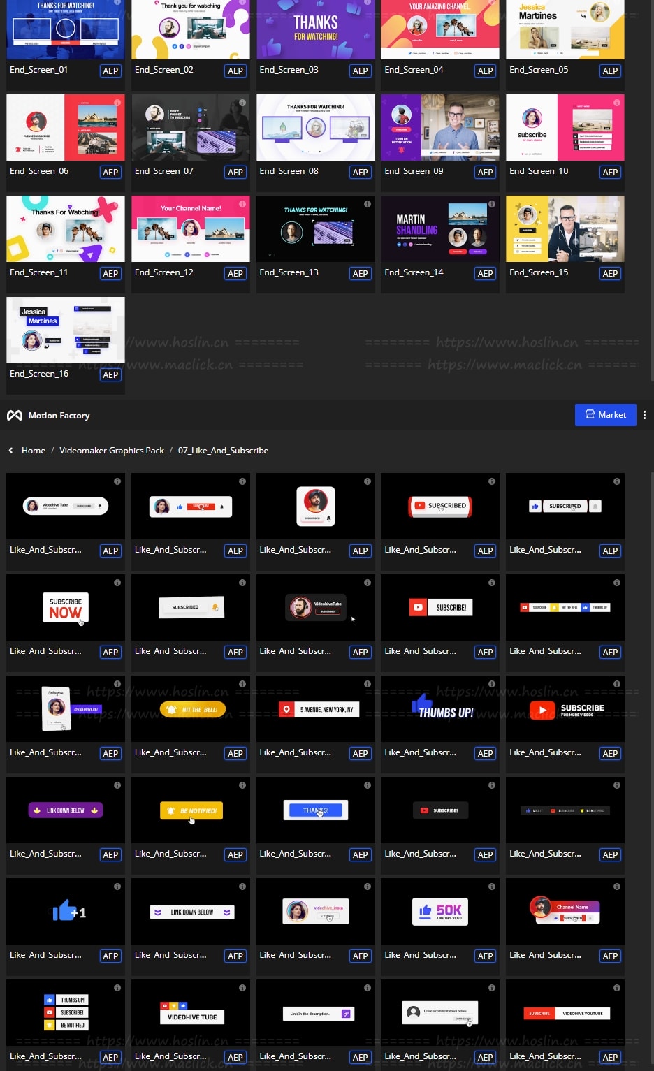Select End_Screen_09 thumbnail with smiling man
This screenshot has height=1071, width=654.
pos(440,127)
